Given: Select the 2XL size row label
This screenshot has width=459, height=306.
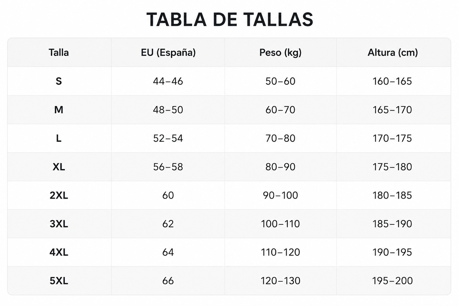Looking at the screenshot, I should (x=59, y=195).
